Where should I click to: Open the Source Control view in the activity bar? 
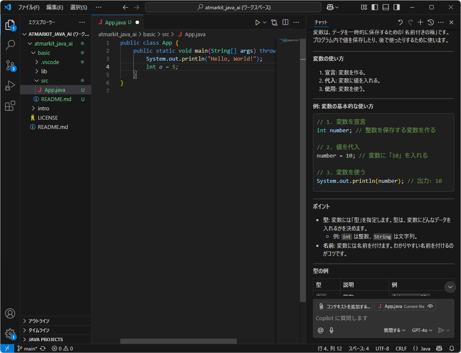(10, 65)
